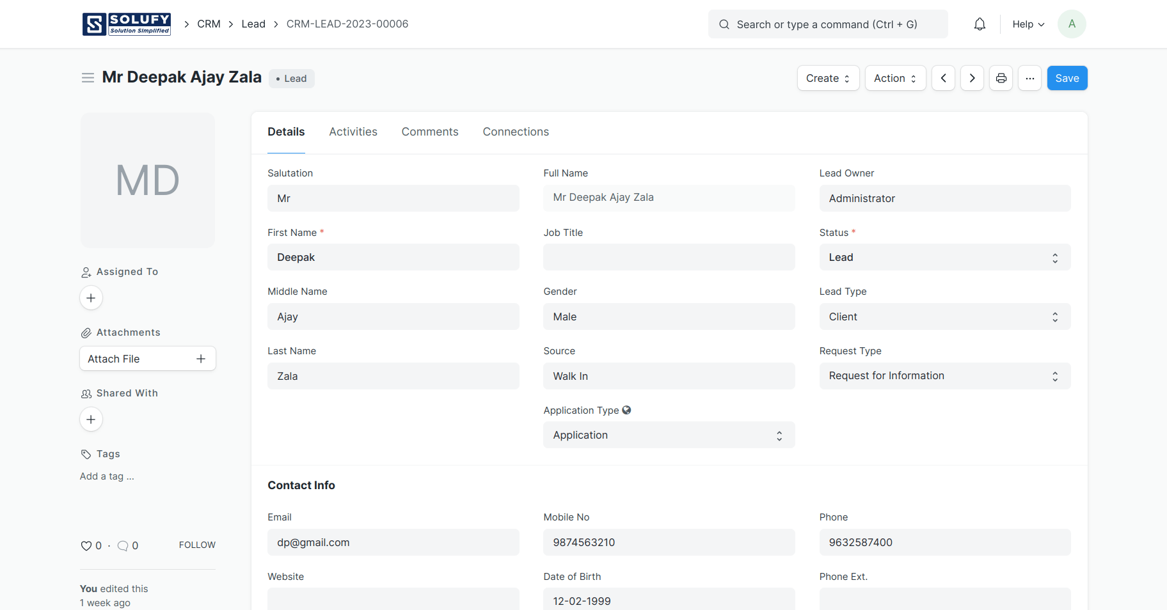Image resolution: width=1167 pixels, height=610 pixels.
Task: Click the Lead status indicator pill
Action: [292, 79]
